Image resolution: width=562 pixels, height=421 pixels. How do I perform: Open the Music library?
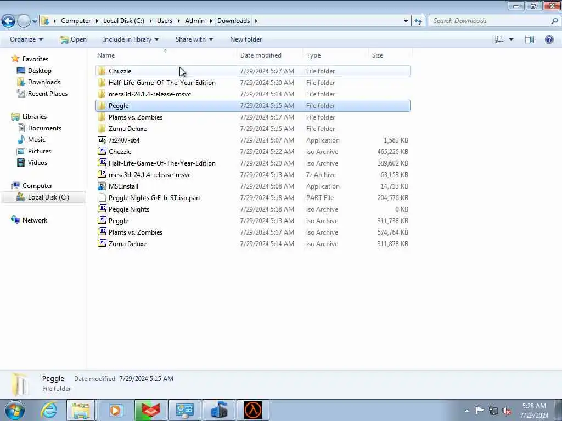(x=37, y=140)
